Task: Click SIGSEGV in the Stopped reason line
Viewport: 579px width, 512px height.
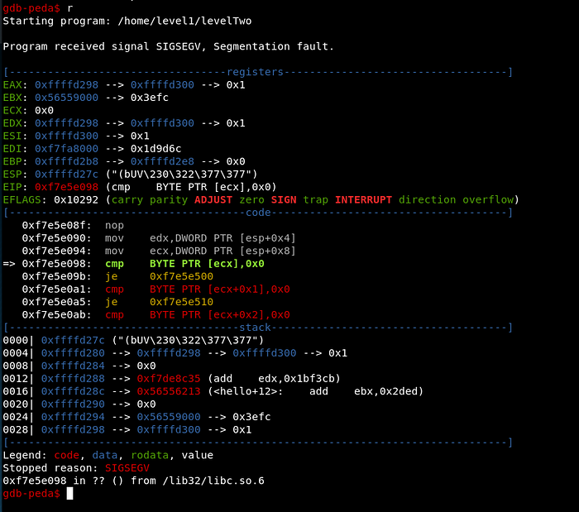Action: tap(115, 468)
